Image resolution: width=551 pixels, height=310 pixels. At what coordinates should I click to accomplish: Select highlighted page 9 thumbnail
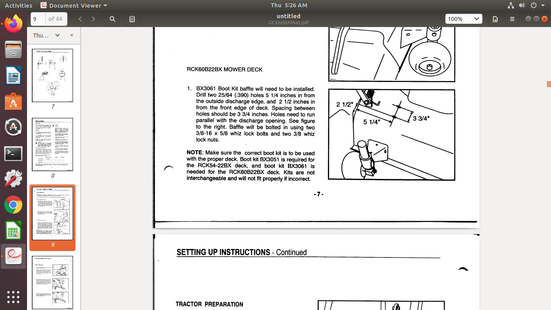click(x=52, y=214)
